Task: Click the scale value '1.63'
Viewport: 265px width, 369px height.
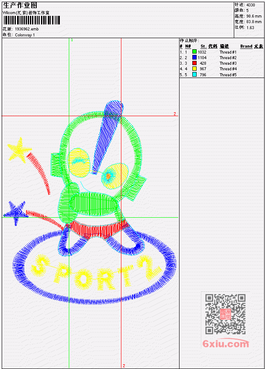Action: click(x=250, y=27)
